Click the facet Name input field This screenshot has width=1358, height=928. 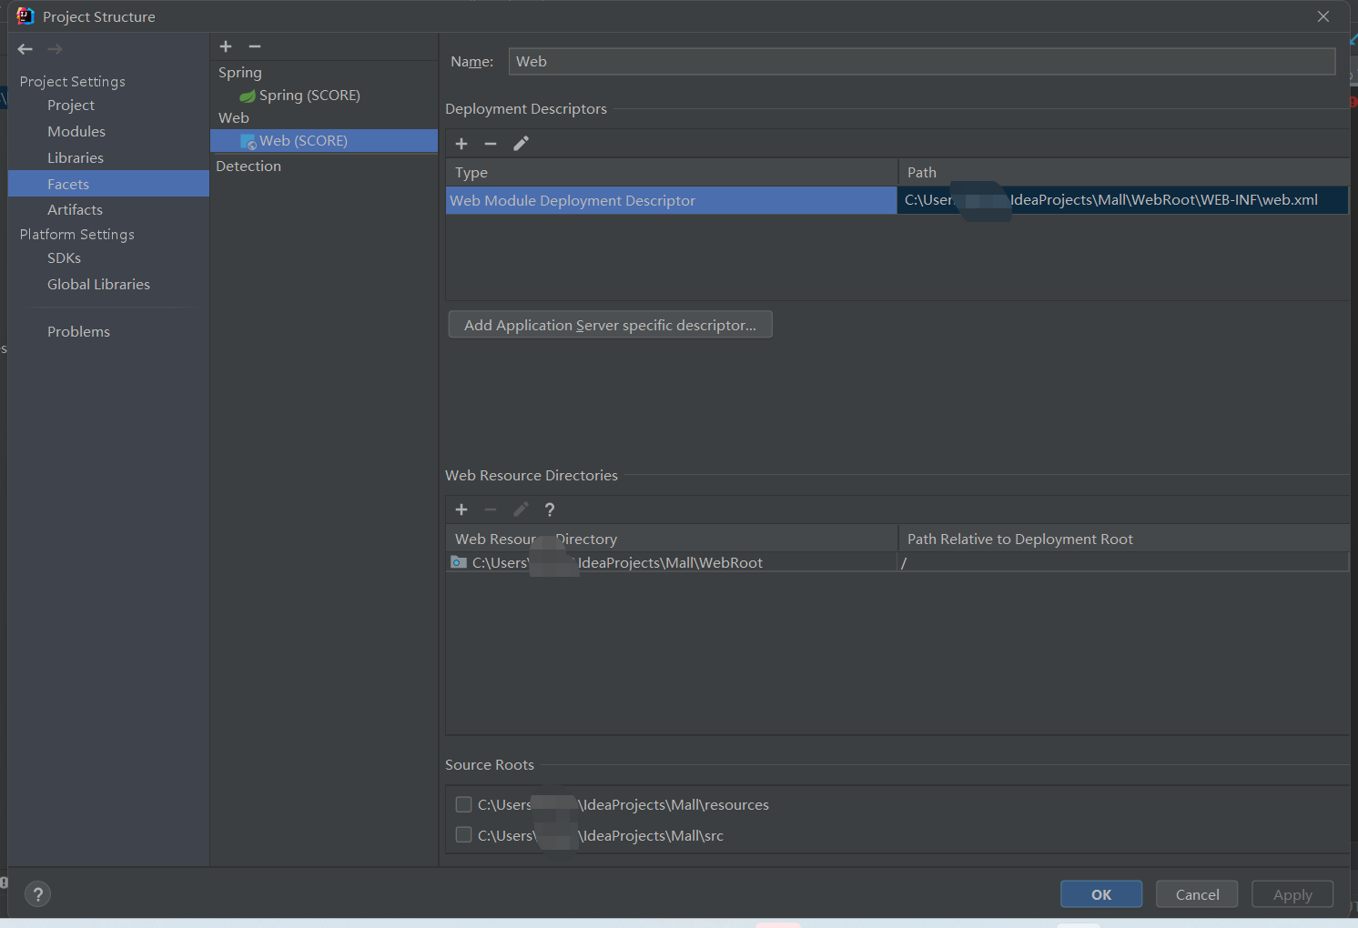coord(921,62)
